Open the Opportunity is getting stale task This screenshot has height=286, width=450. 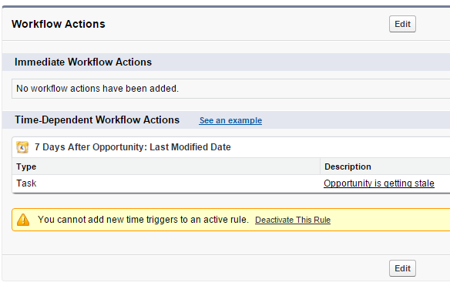click(379, 183)
